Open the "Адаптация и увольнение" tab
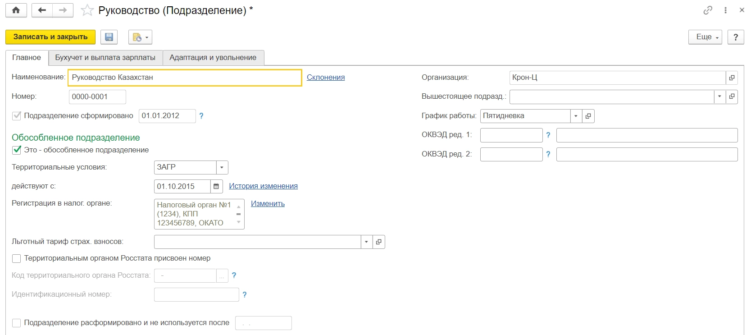This screenshot has width=751, height=335. click(x=213, y=58)
